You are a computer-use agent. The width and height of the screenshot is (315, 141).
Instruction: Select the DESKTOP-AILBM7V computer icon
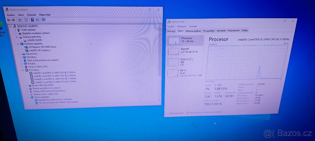pos(15,26)
